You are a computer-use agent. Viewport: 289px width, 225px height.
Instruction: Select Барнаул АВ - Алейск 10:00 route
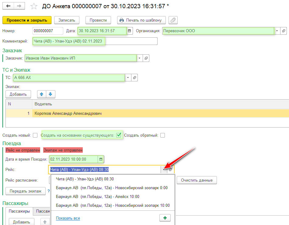coord(97,197)
